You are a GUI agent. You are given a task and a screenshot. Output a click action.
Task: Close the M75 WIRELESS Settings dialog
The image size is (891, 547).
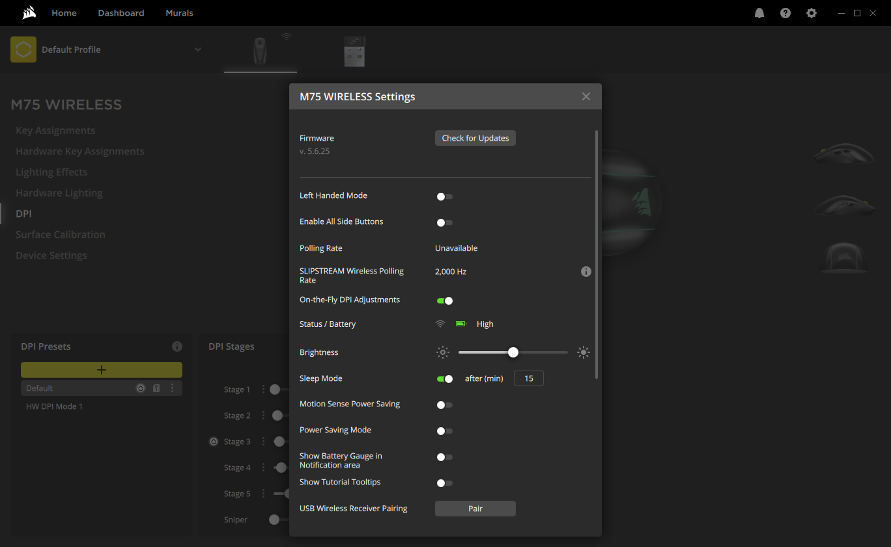586,96
